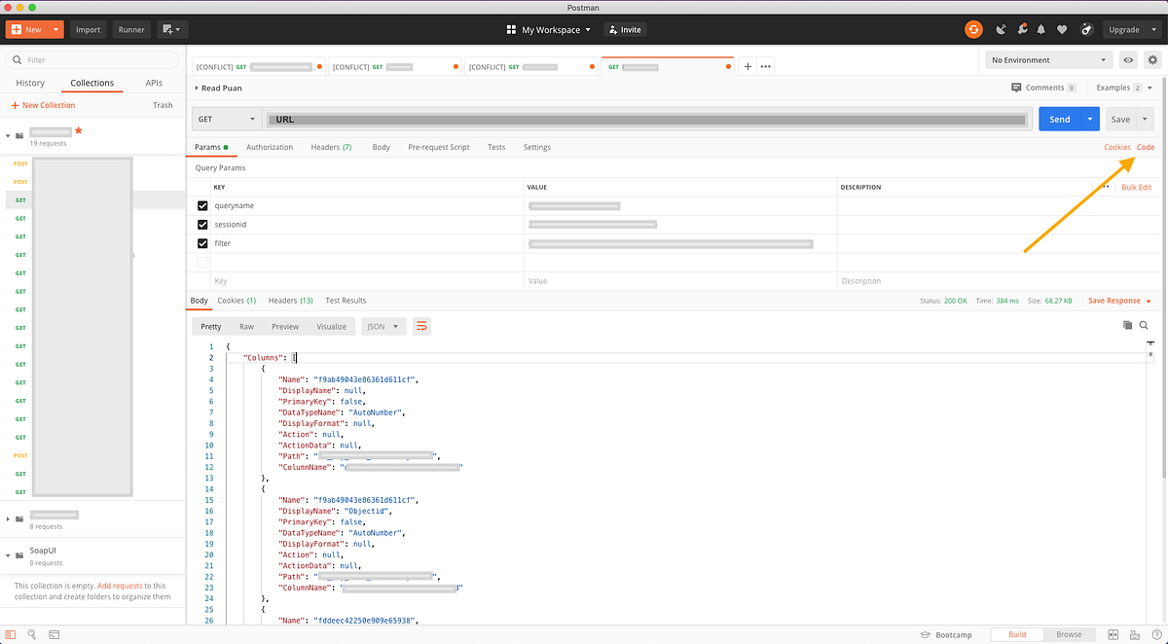Switch response view to Visualize
This screenshot has height=644, width=1168.
click(331, 326)
